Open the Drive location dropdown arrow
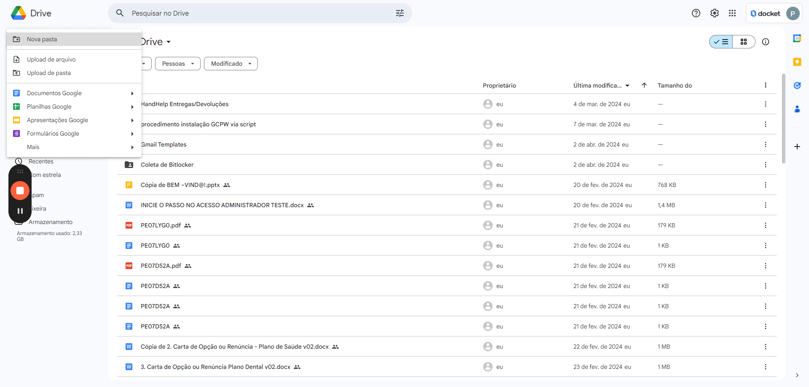This screenshot has height=387, width=809. [169, 42]
